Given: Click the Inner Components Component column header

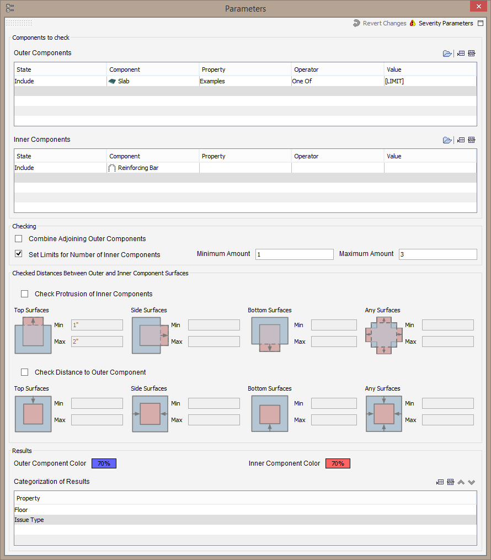Looking at the screenshot, I should click(152, 157).
